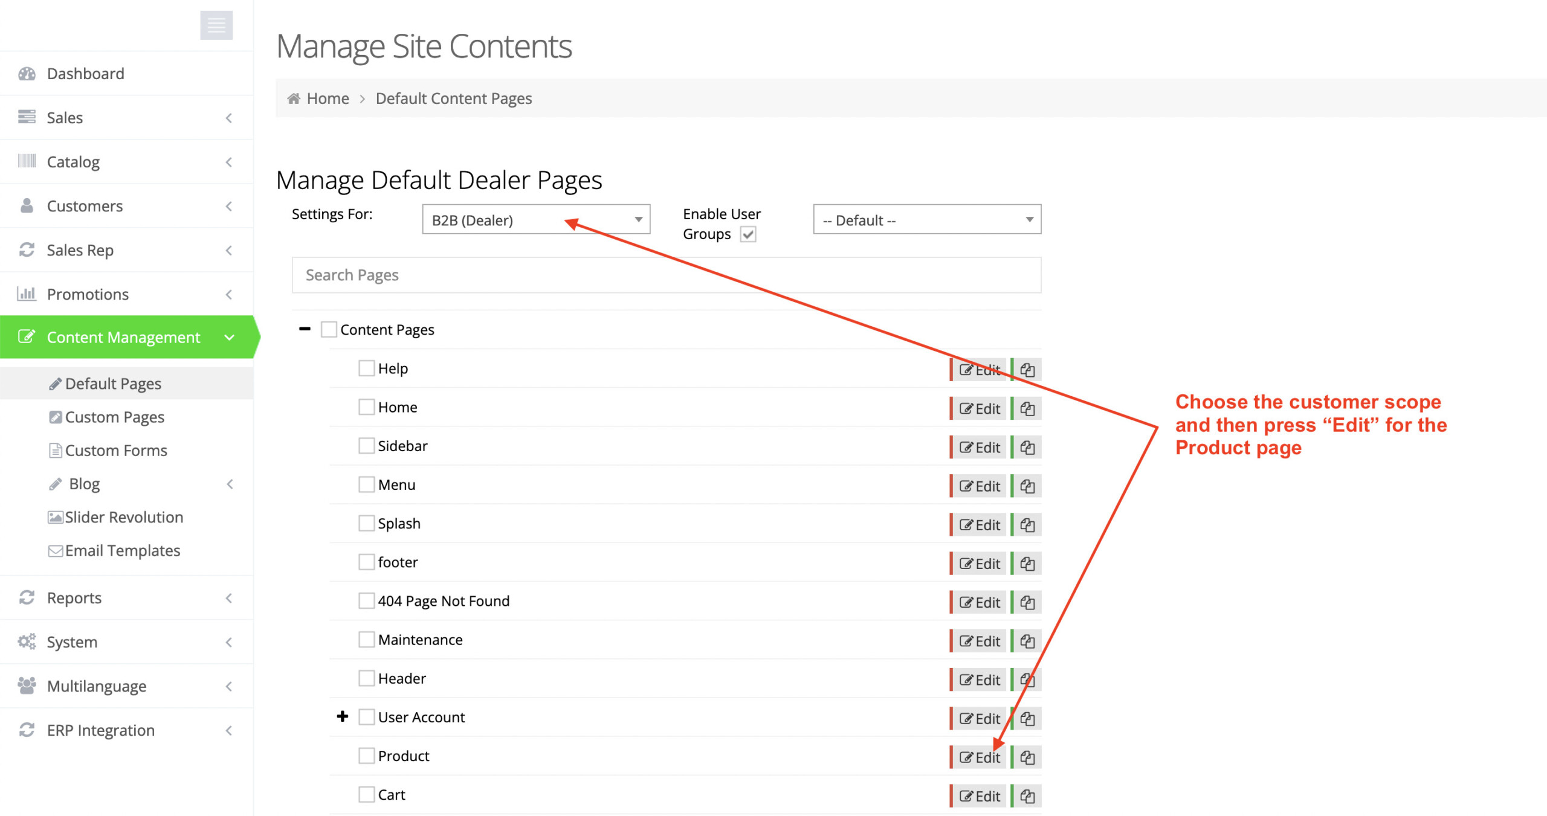Click the Dashboard gauge icon
The image size is (1547, 816).
pyautogui.click(x=27, y=74)
